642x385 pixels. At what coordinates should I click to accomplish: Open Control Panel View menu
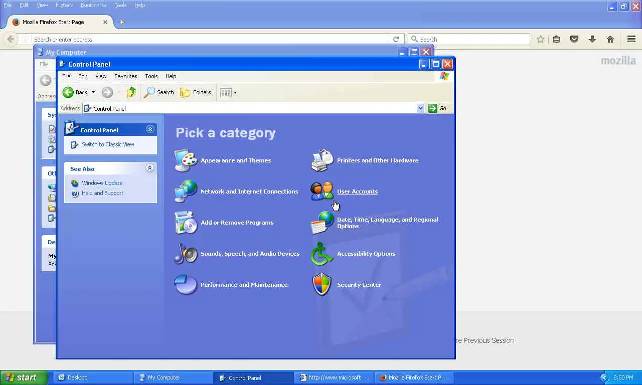pyautogui.click(x=101, y=76)
